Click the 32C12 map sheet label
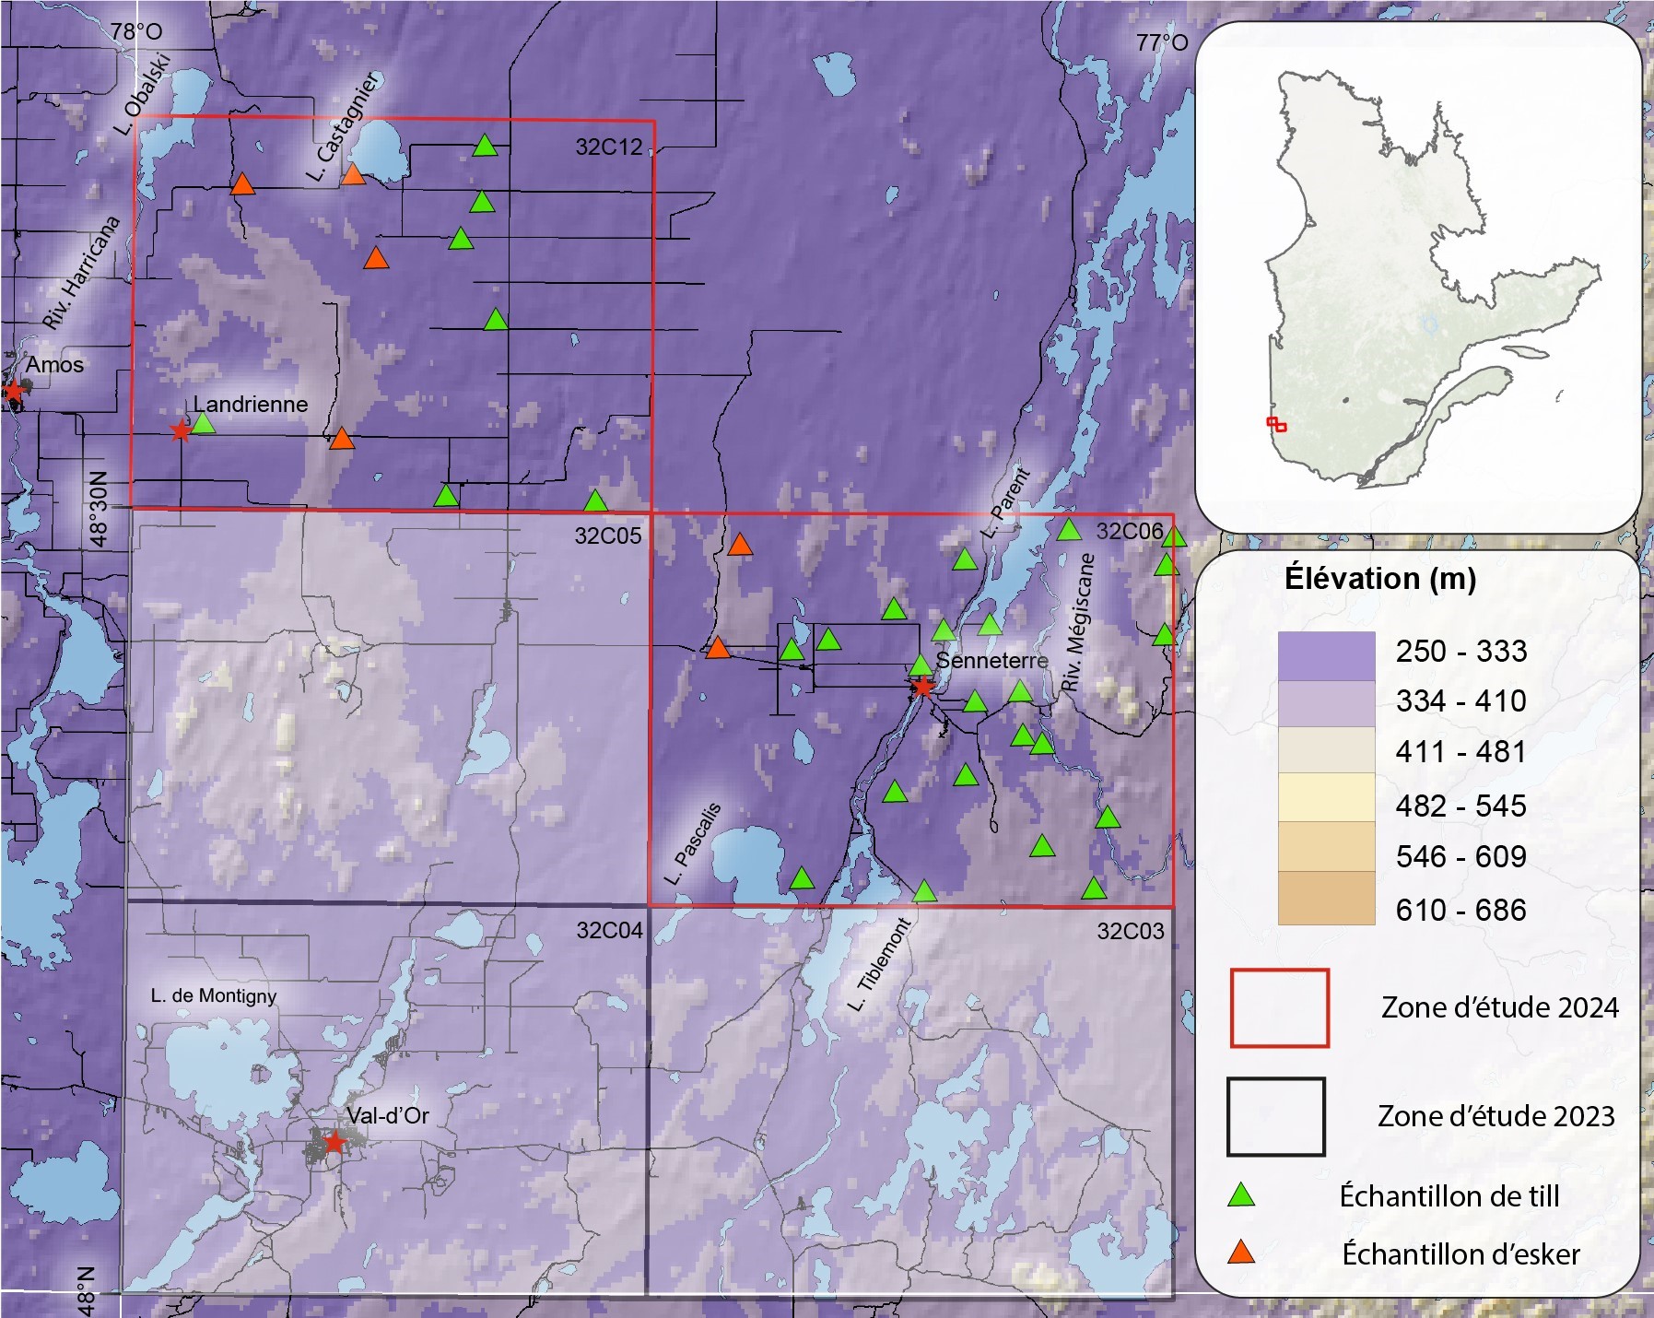This screenshot has height=1318, width=1654. point(608,147)
